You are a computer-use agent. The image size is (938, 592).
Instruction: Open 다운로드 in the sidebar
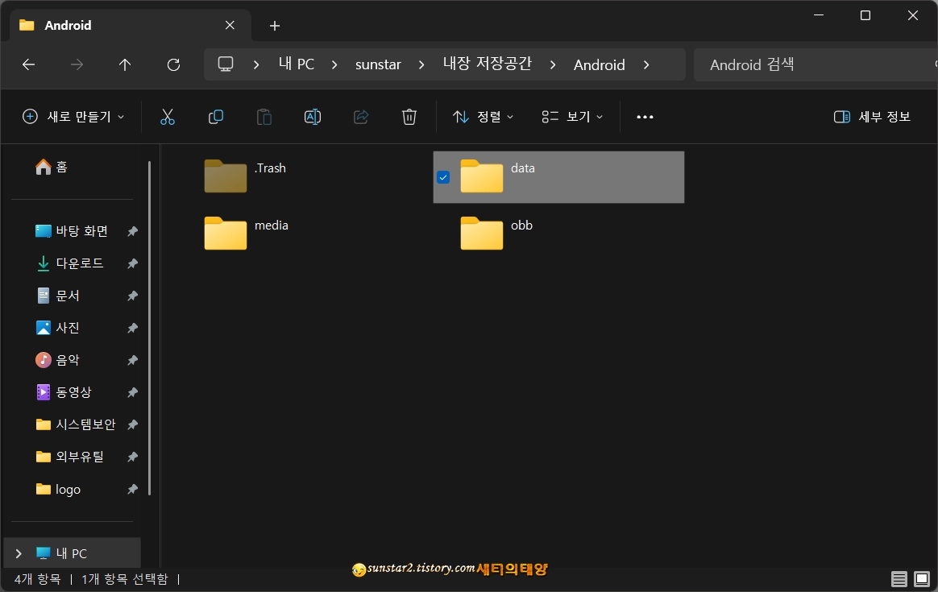pos(70,263)
